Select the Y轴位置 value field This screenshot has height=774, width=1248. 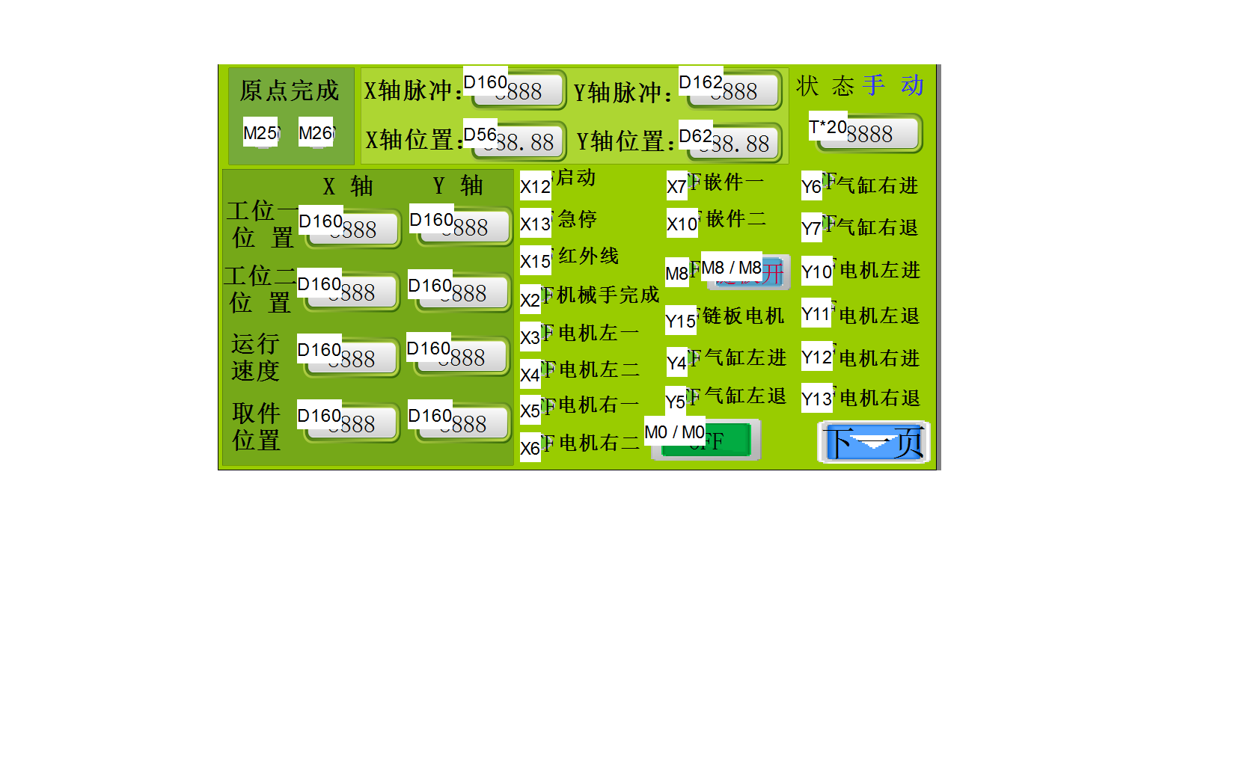click(734, 141)
